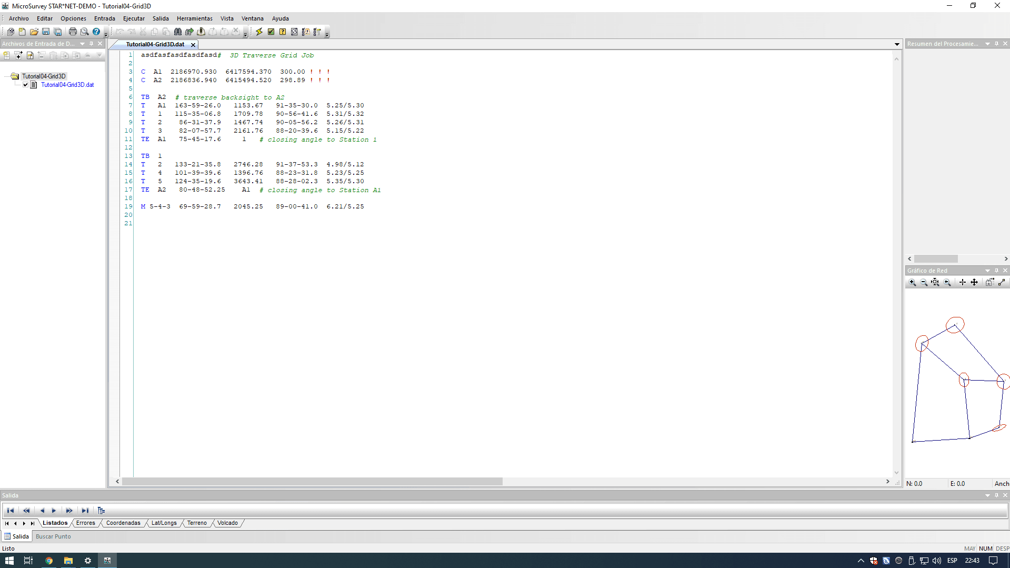This screenshot has width=1010, height=568.
Task: Click the blue help question mark icon
Action: pyautogui.click(x=96, y=32)
